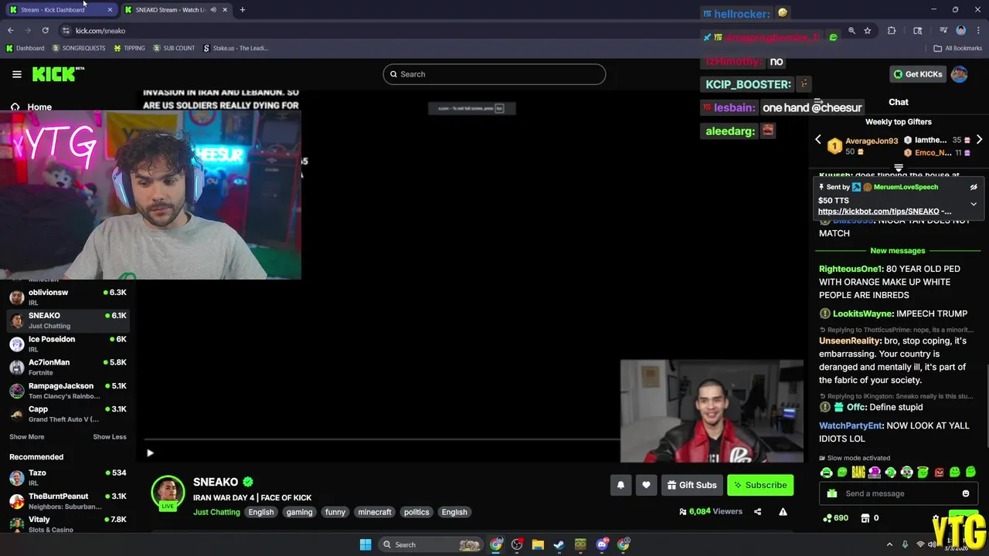Open recommended channel Vitaly
This screenshot has height=556, width=989.
point(68,524)
